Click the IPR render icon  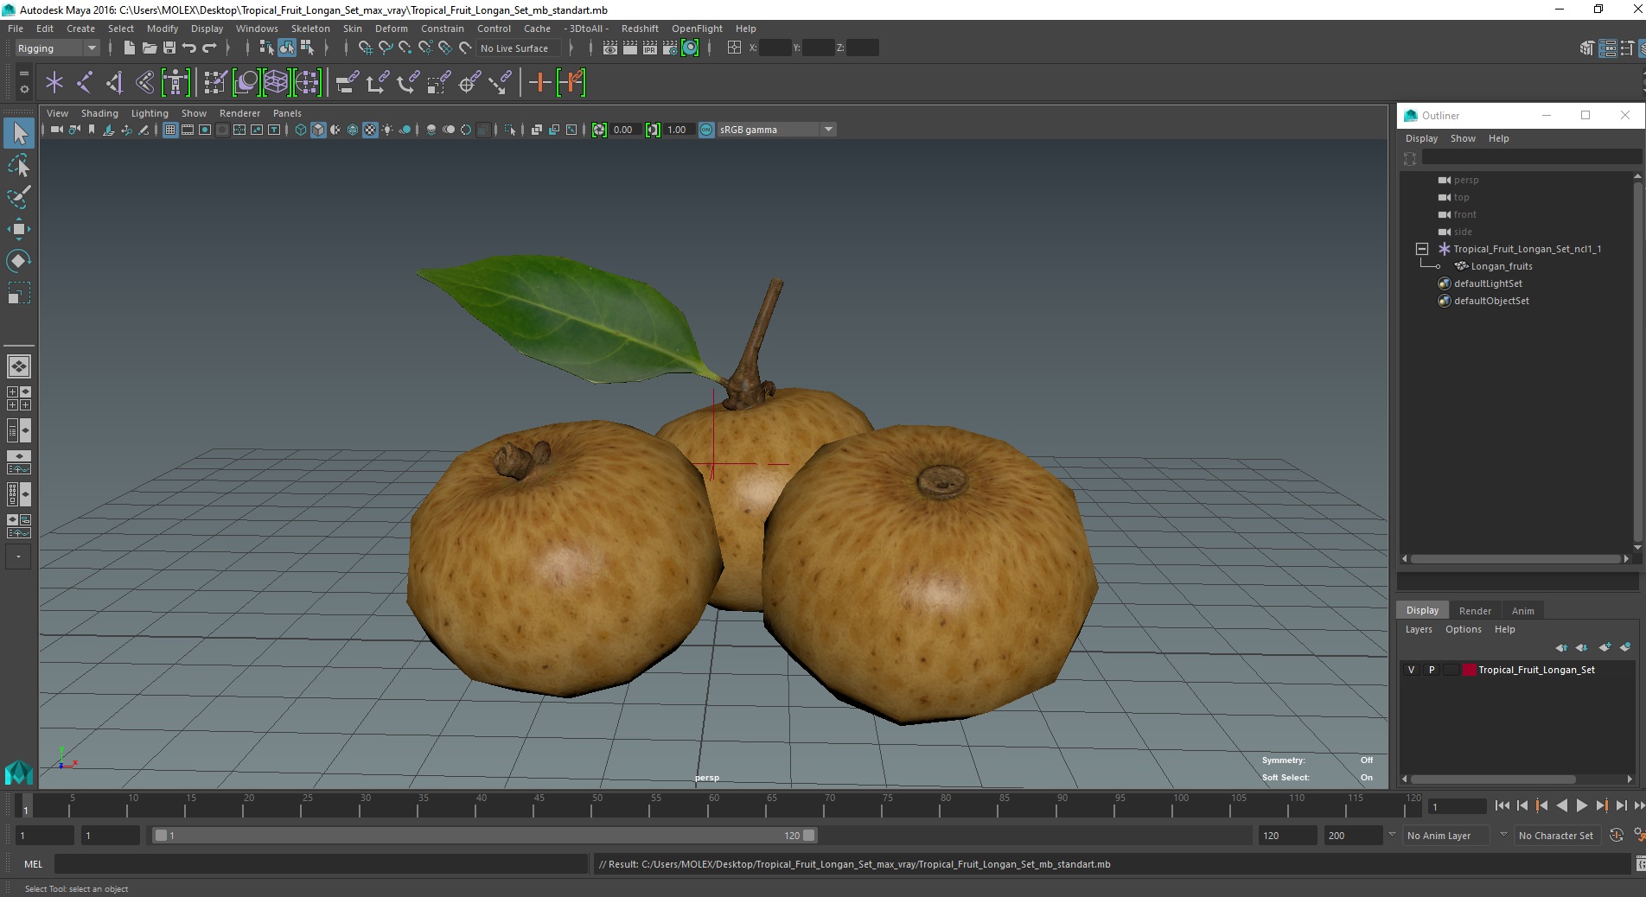[x=650, y=48]
